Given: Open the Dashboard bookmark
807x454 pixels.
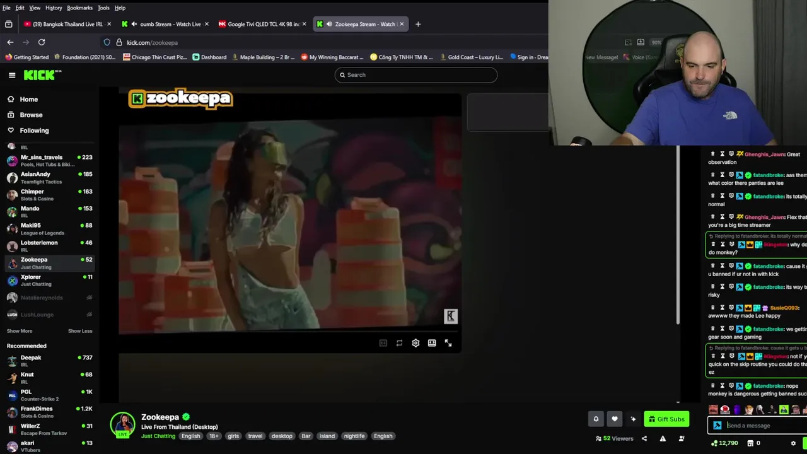Looking at the screenshot, I should pyautogui.click(x=209, y=57).
